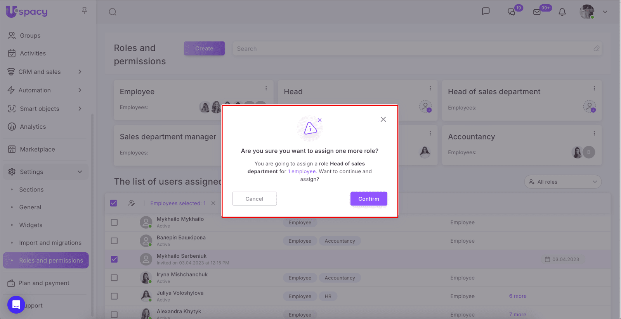Viewport: 621px width, 319px height.
Task: Click Валерія Башкірова's Accountancy tag
Action: pos(340,241)
